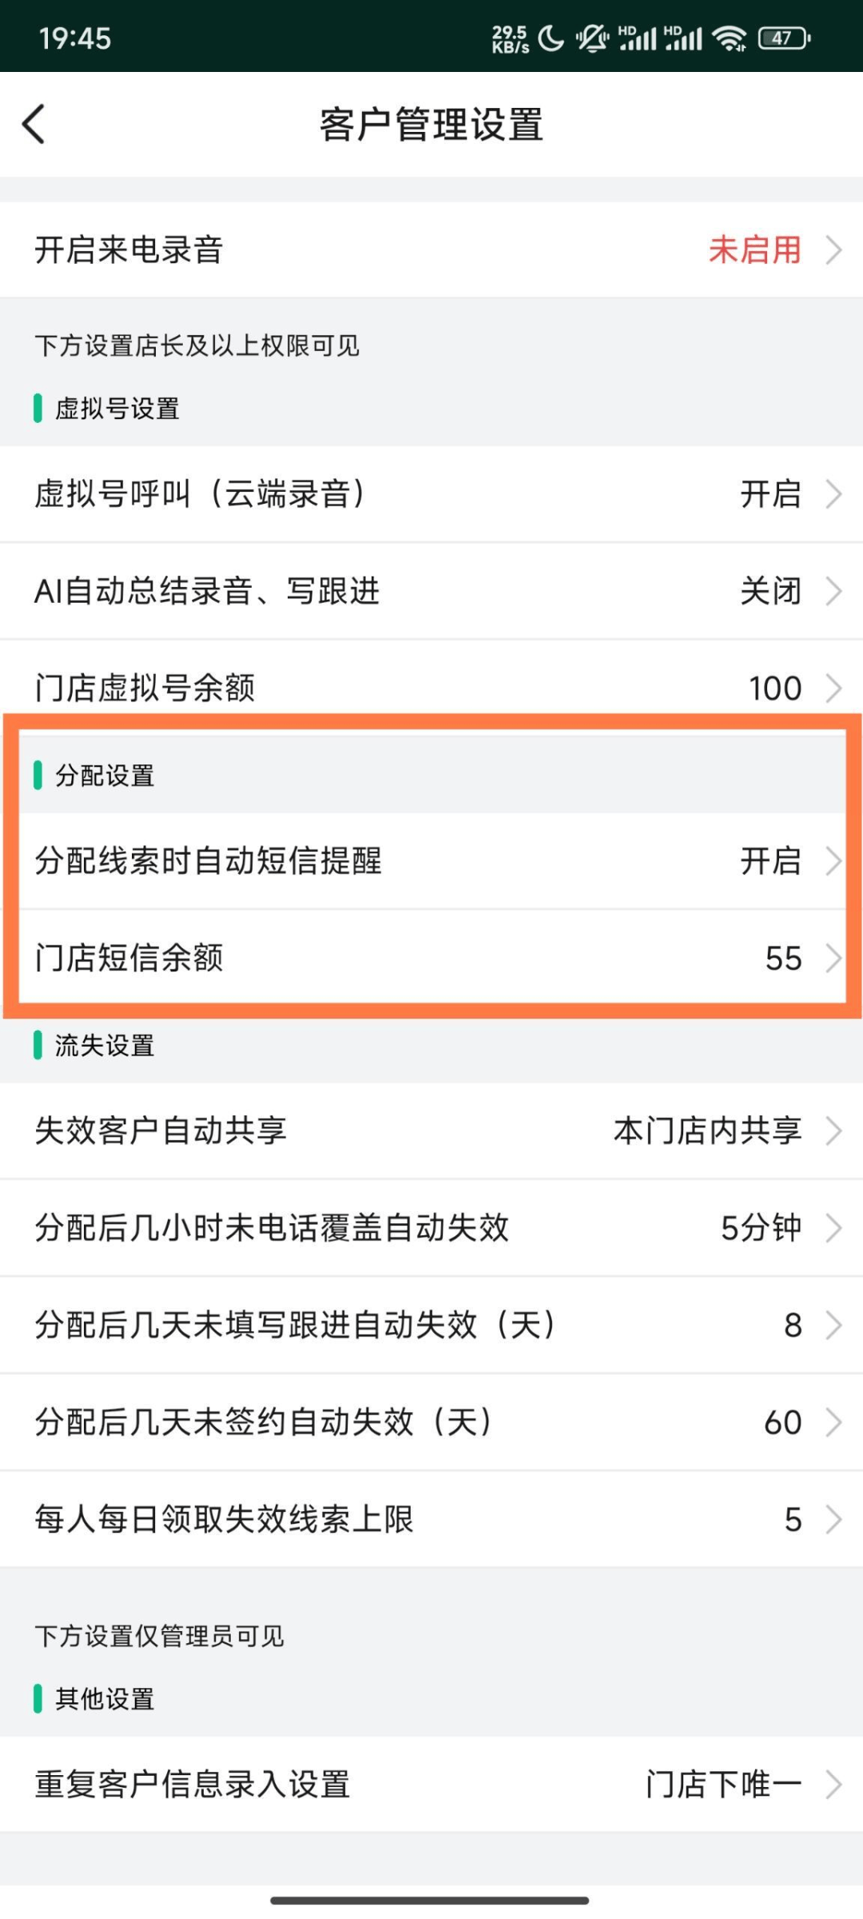Tap the moon do-not-disturb icon
Screen dimensions: 863x1919
(551, 38)
